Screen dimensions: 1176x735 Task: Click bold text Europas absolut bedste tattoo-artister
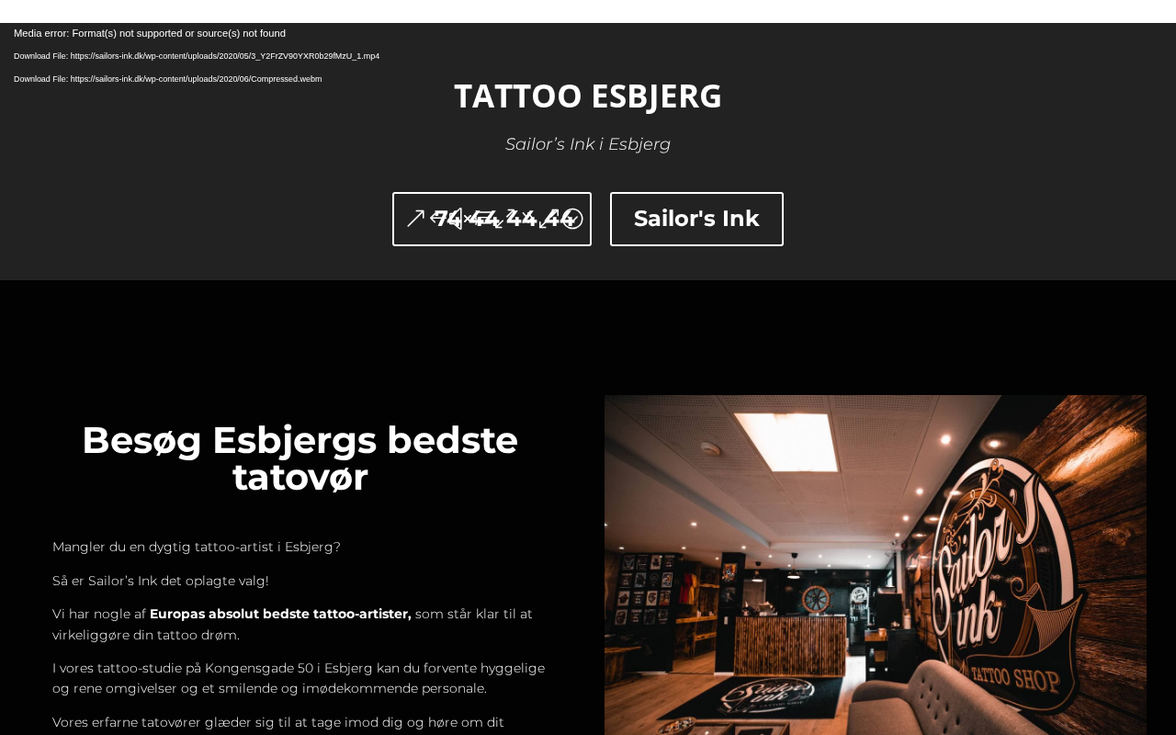(x=280, y=614)
